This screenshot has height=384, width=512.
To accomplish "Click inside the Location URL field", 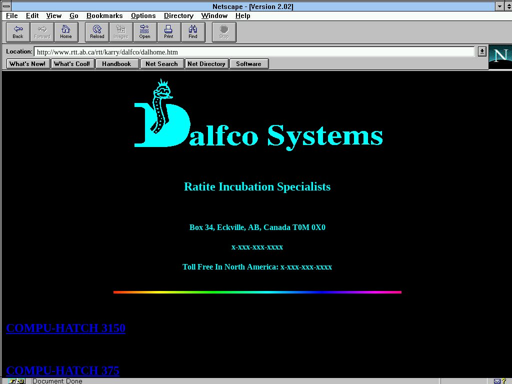I will (250, 51).
